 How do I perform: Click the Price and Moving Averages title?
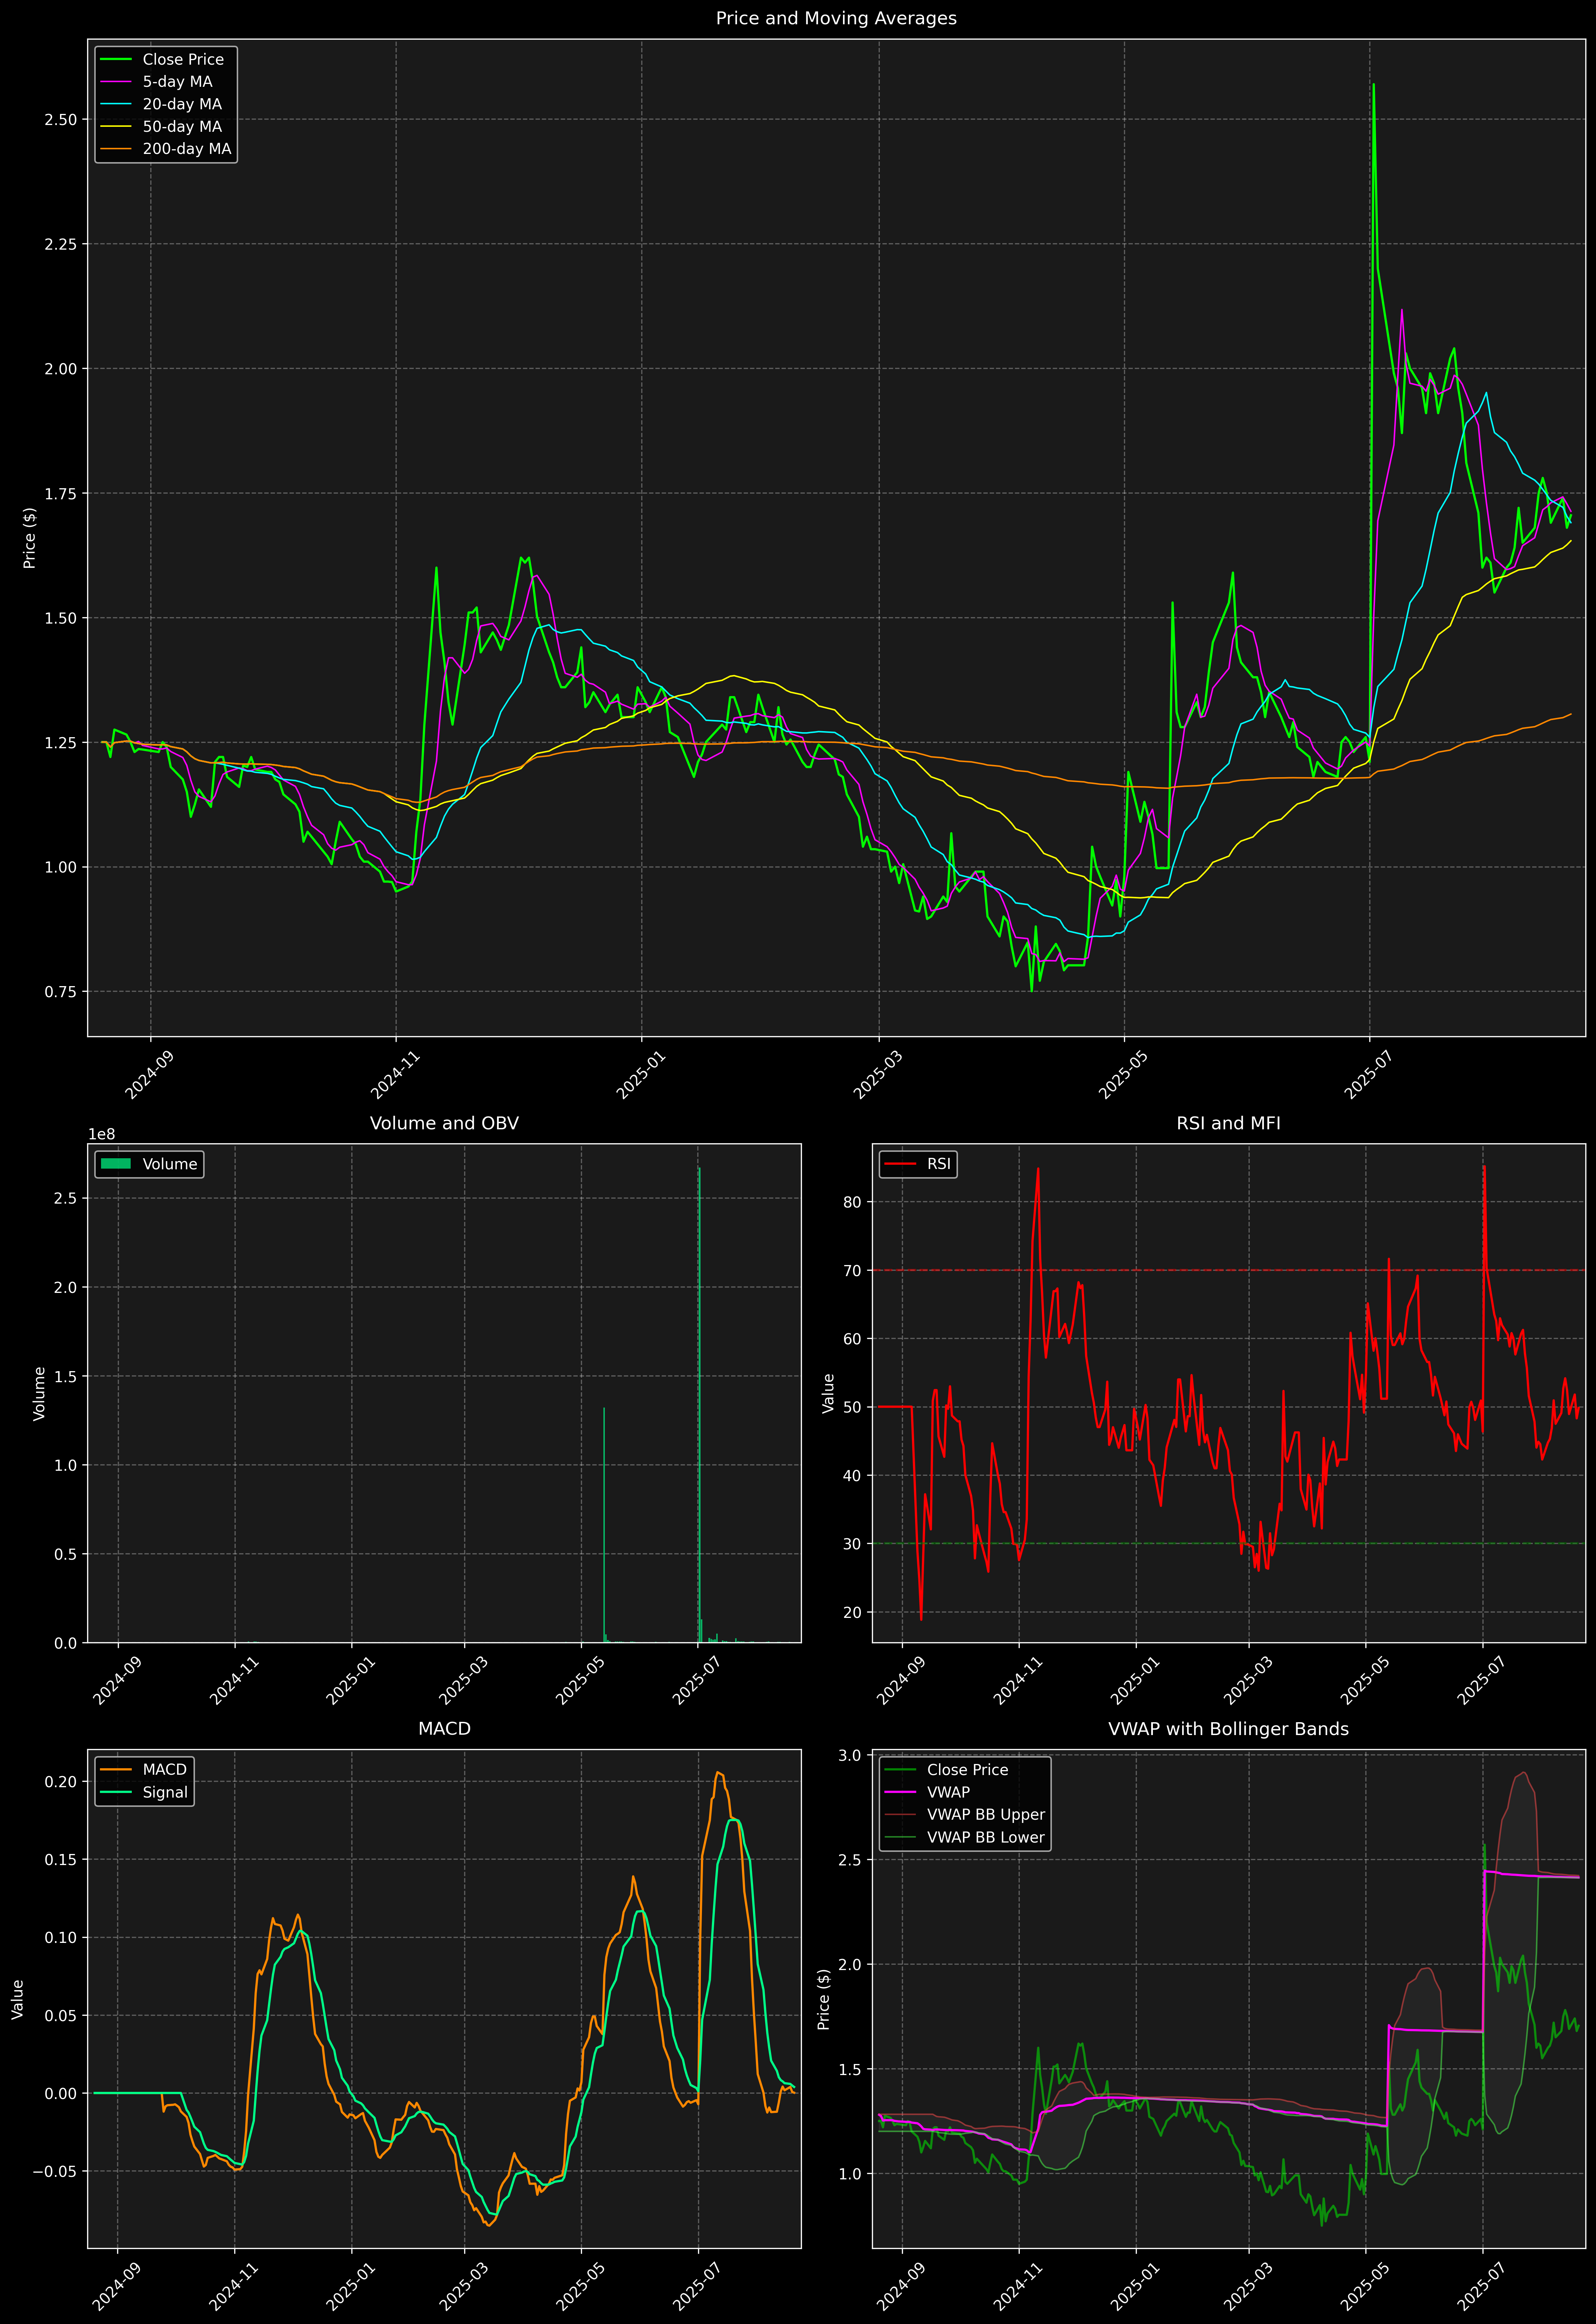point(836,18)
